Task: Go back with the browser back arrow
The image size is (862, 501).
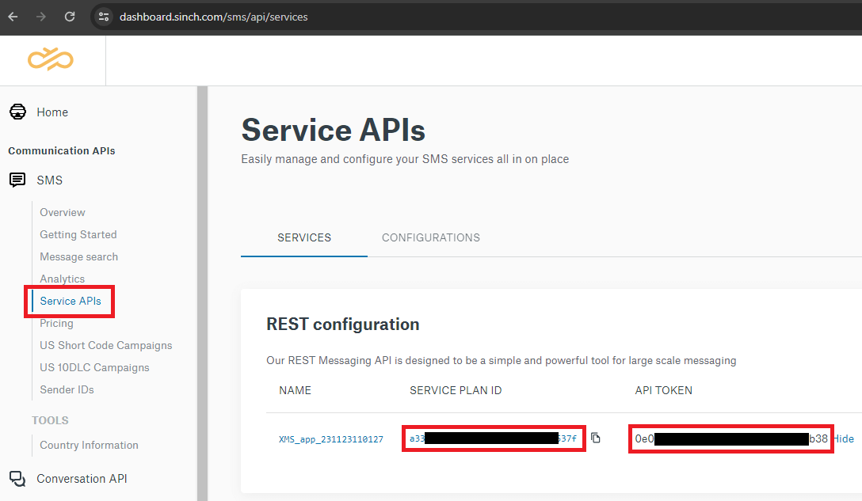Action: tap(13, 17)
